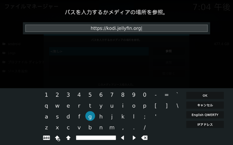The image size is (233, 145).
Task: Open the IPアドレス entry option
Action: click(205, 125)
